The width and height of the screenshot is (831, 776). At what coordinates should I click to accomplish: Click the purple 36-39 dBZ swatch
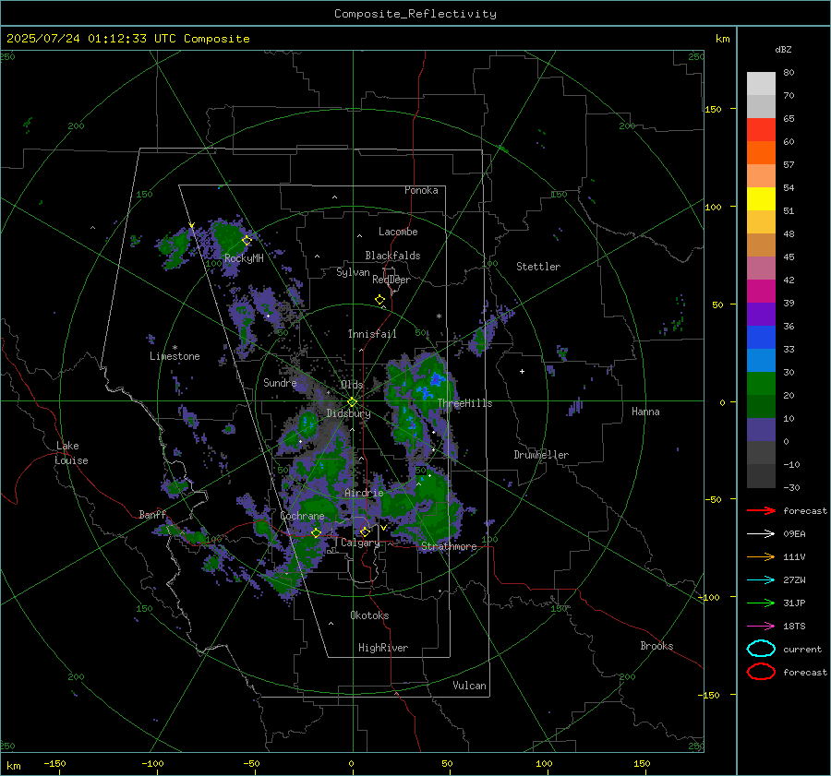(761, 314)
